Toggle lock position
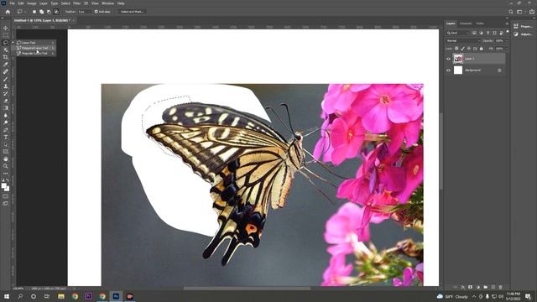Image resolution: width=537 pixels, height=302 pixels. coord(469,49)
